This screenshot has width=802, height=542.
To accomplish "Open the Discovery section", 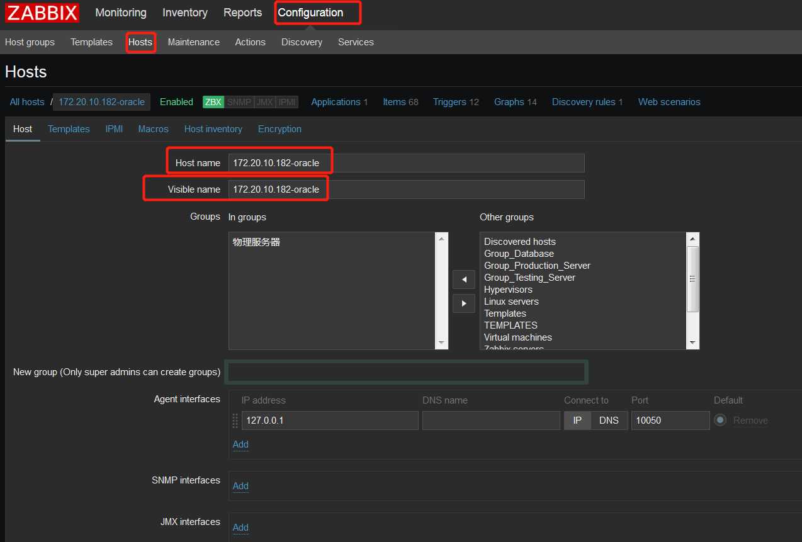I will coord(302,42).
